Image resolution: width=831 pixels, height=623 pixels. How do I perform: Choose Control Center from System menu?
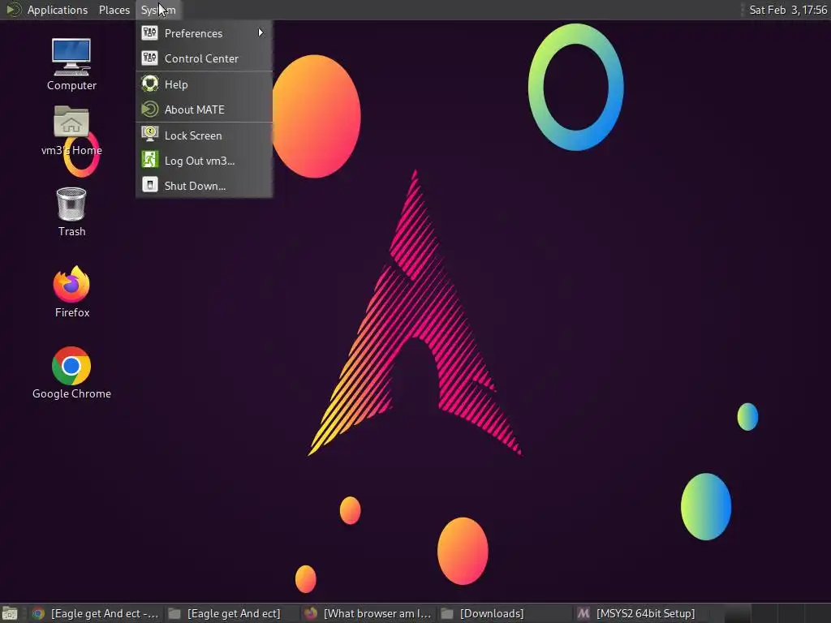[x=204, y=58]
